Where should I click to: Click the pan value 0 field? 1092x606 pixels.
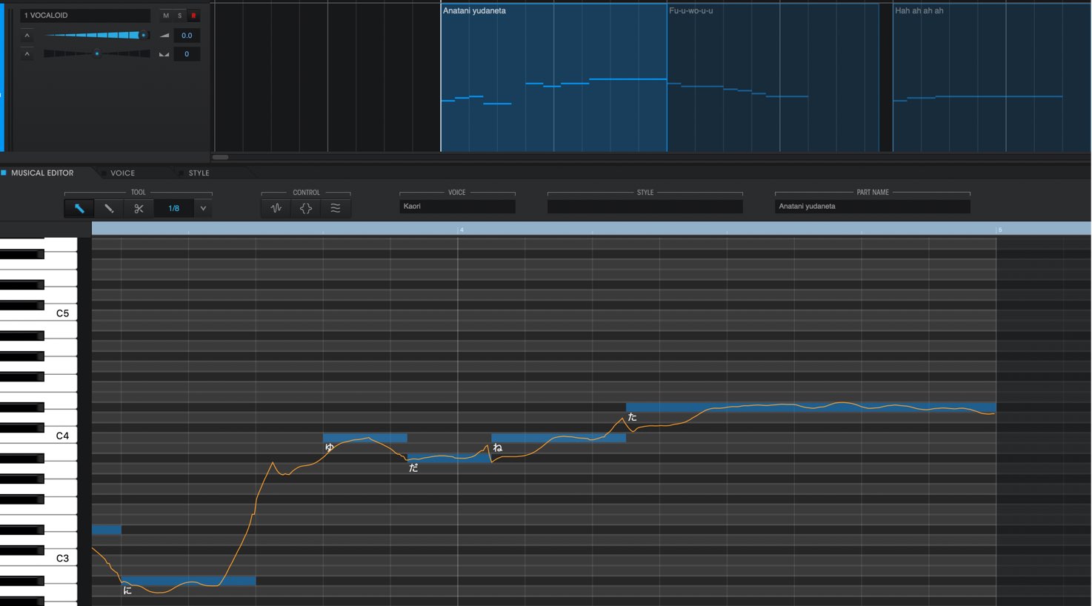point(187,54)
